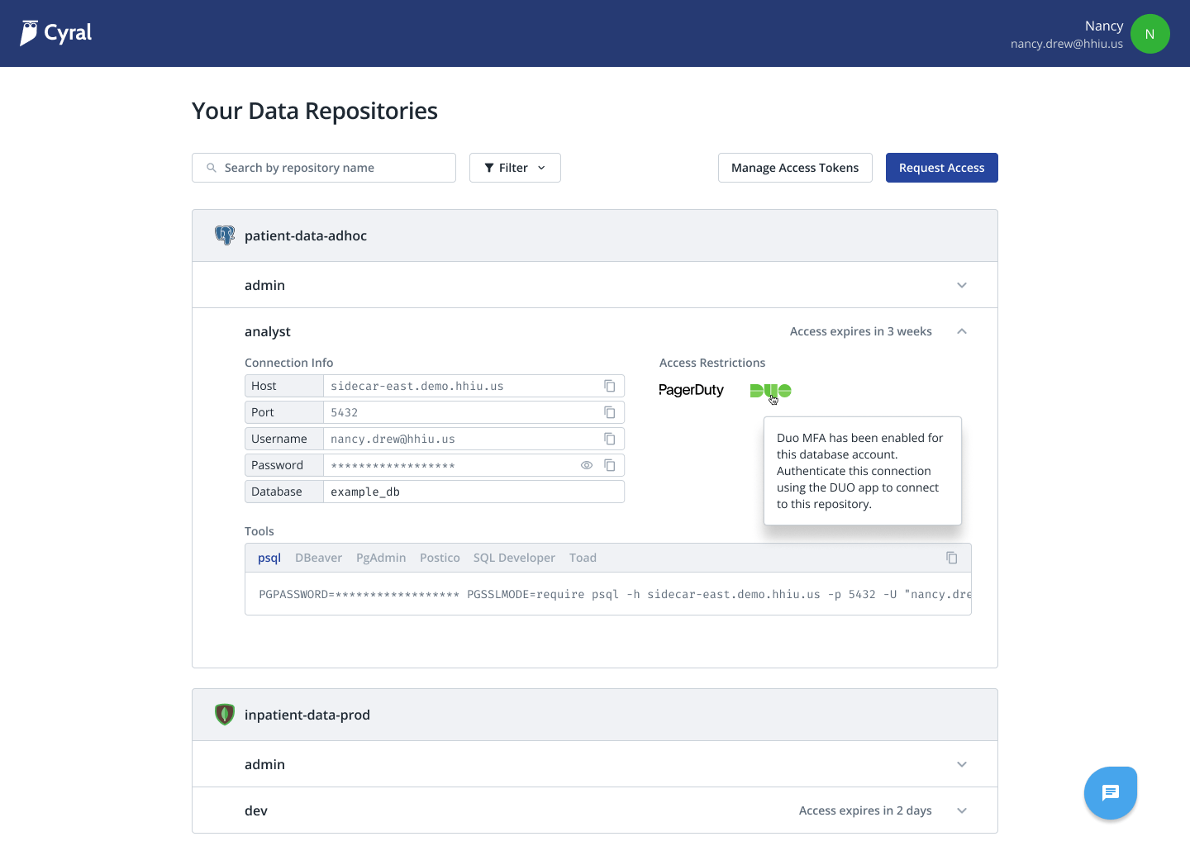The image size is (1190, 846).
Task: Click the repository name search field
Action: 323,168
